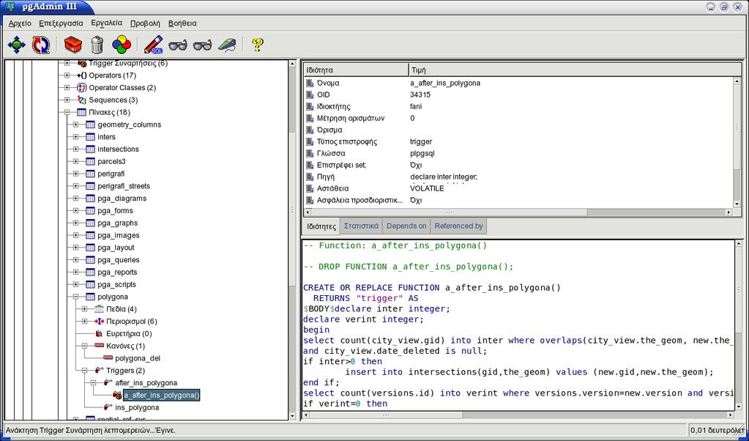Image resolution: width=749 pixels, height=441 pixels.
Task: Click the Maintenance toolbar icon
Action: coord(227,45)
